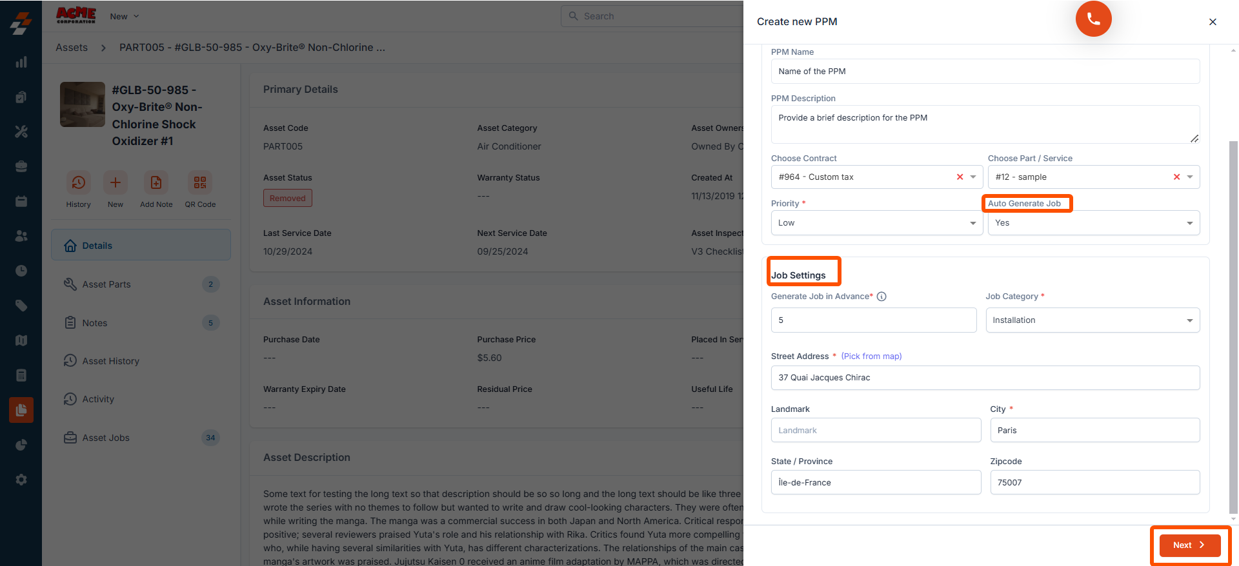Click the PPM Name input field
The width and height of the screenshot is (1239, 566).
coord(985,72)
